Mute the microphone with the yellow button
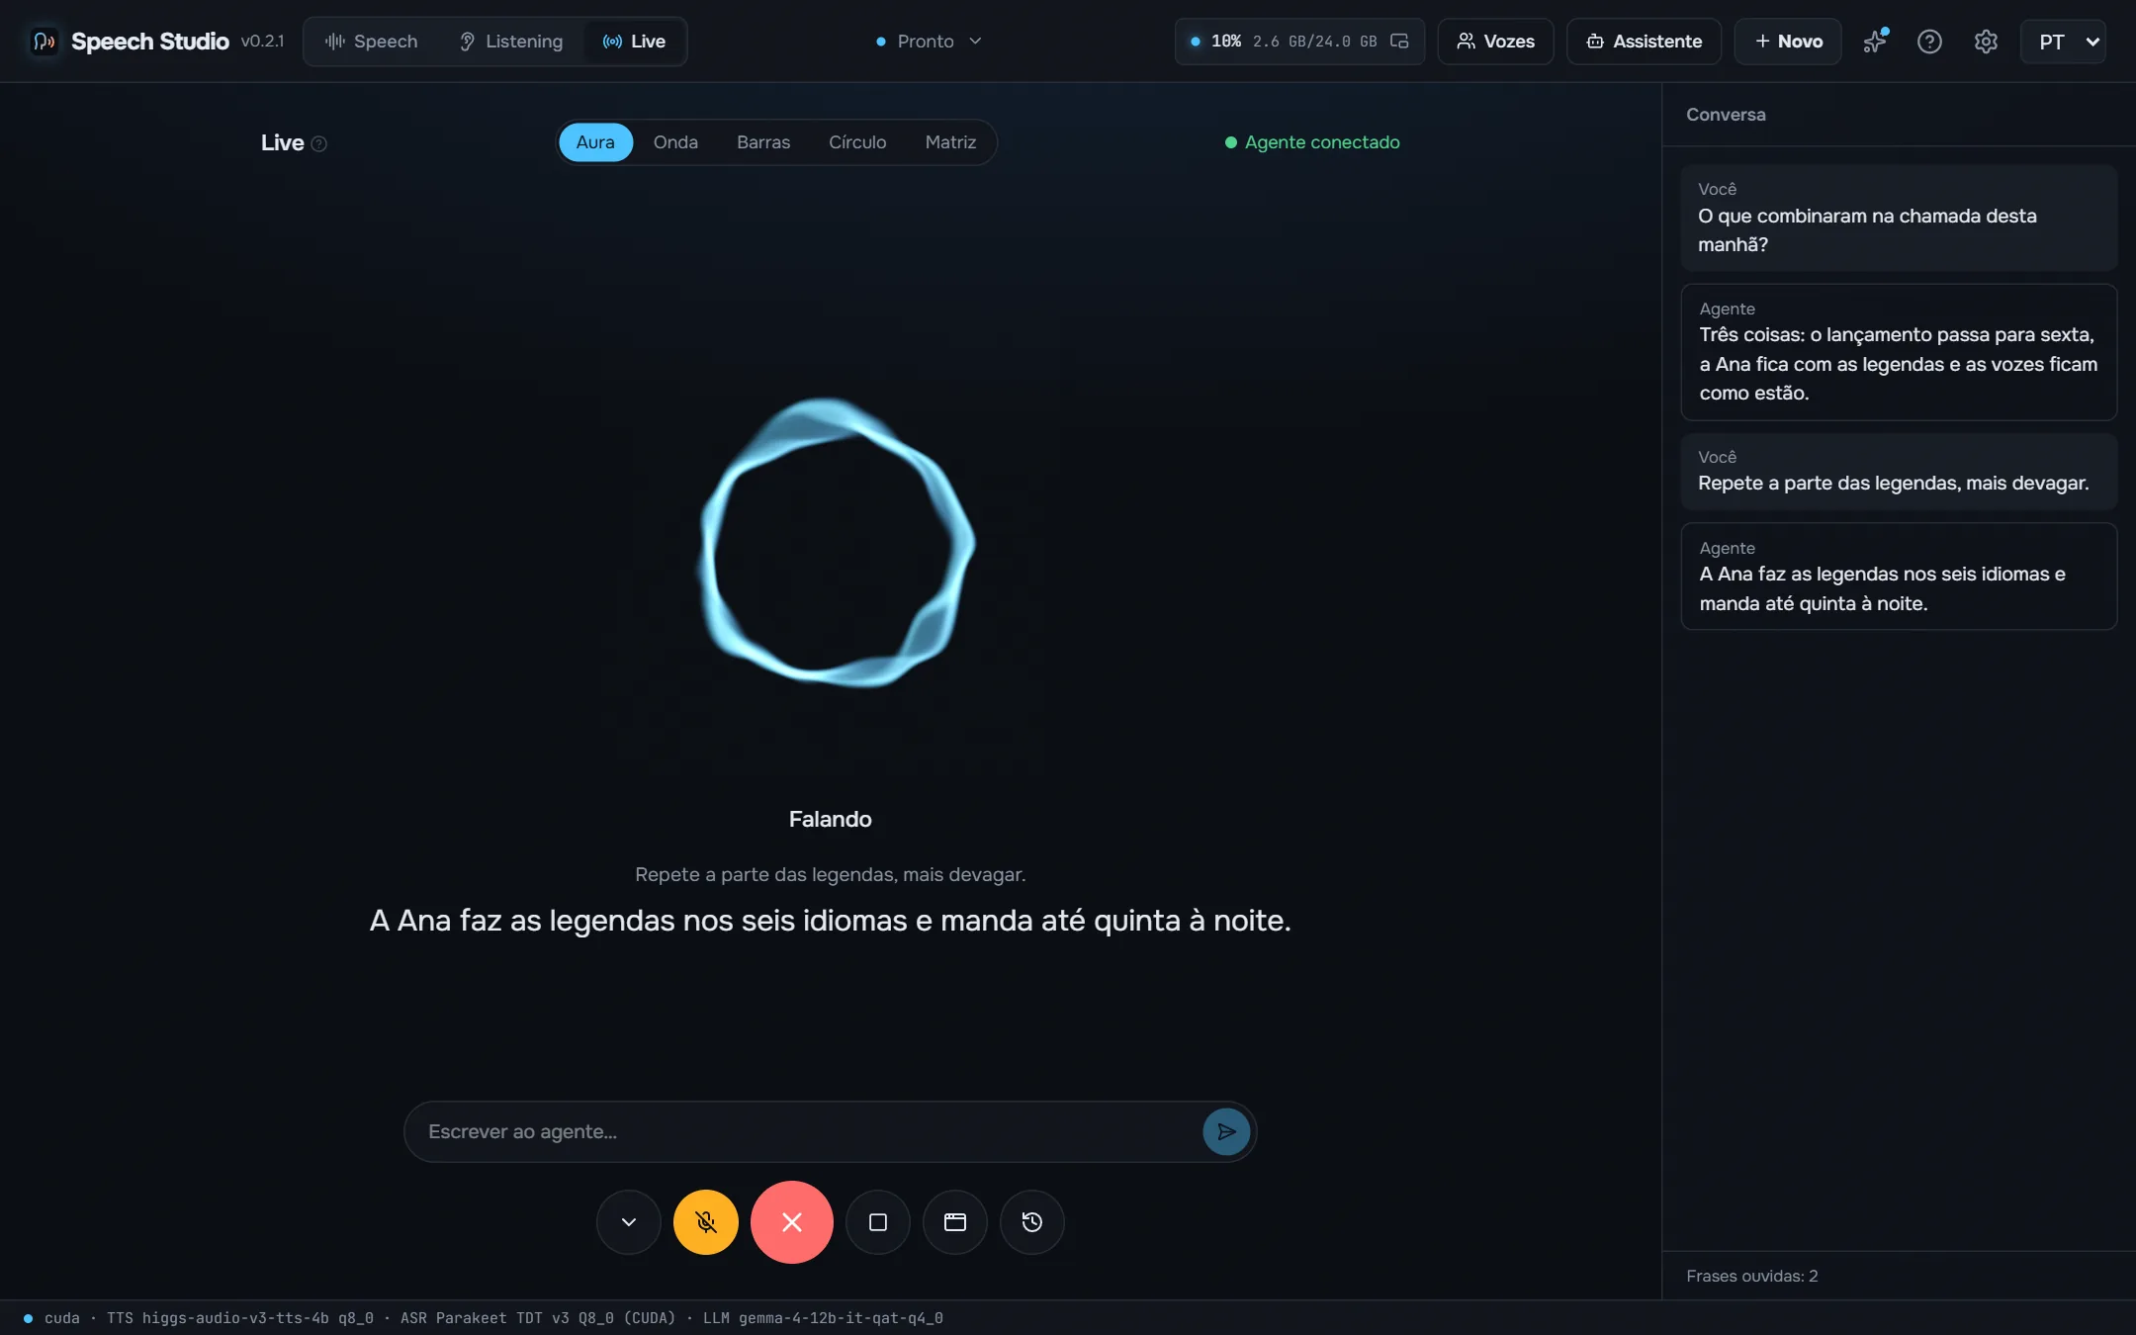This screenshot has height=1335, width=2136. pyautogui.click(x=705, y=1222)
